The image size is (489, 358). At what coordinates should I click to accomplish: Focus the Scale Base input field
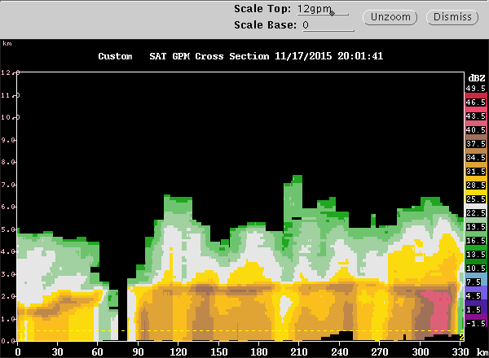coord(326,25)
